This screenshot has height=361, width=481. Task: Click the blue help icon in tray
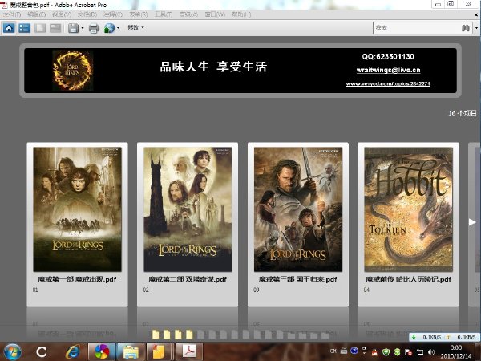tap(354, 351)
